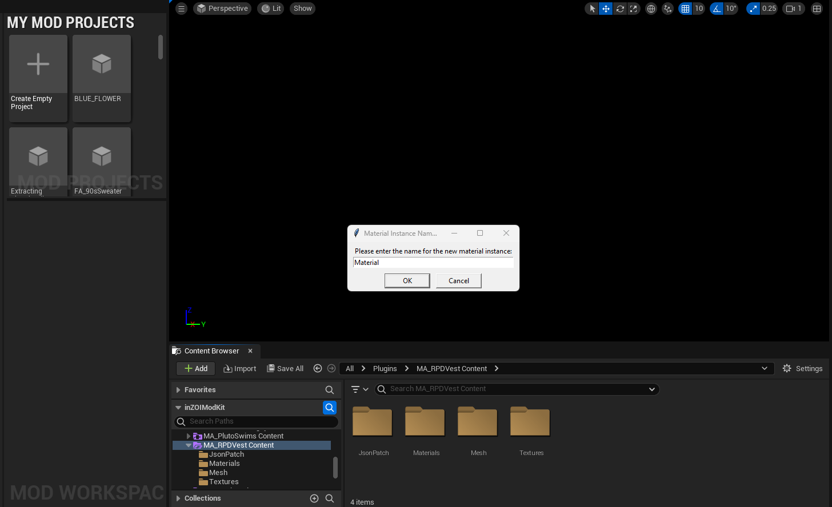This screenshot has height=507, width=832.
Task: Open the saved searches dropdown in asset search
Action: 652,389
